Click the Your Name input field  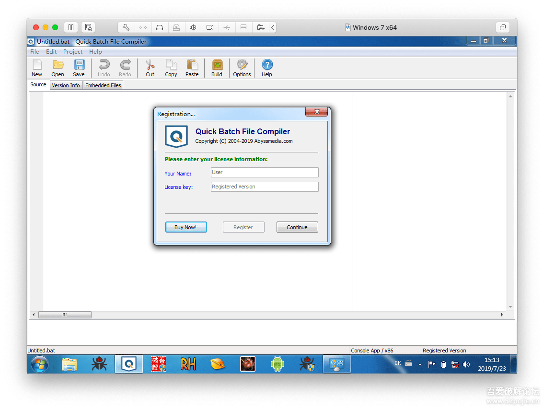coord(265,173)
